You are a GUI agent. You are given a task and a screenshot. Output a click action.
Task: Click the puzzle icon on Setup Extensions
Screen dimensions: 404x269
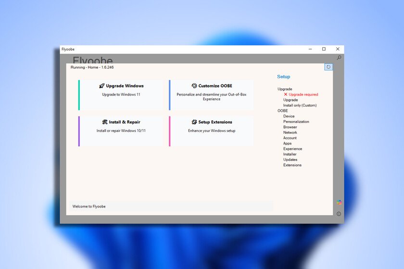tap(194, 122)
